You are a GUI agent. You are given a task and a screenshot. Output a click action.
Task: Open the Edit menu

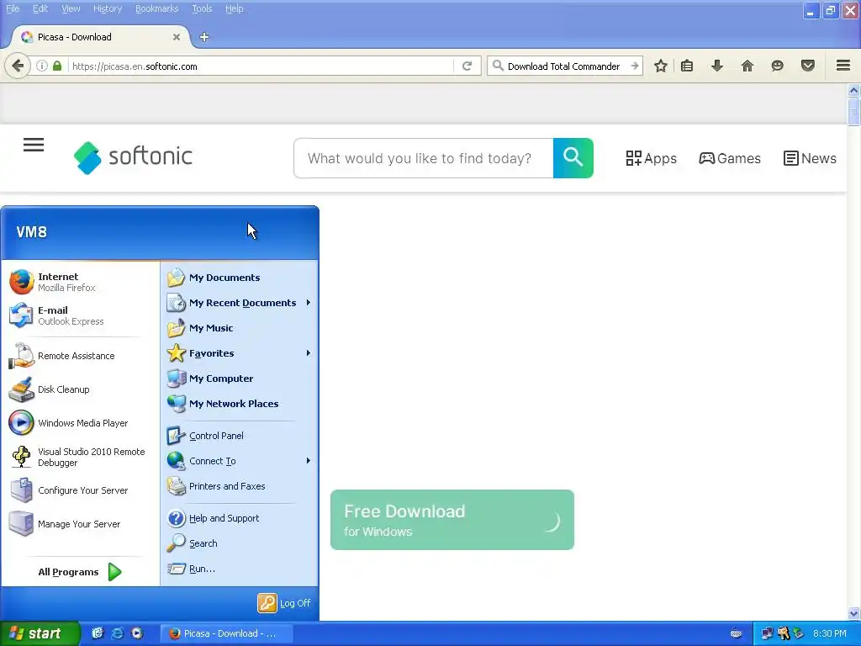[x=40, y=8]
